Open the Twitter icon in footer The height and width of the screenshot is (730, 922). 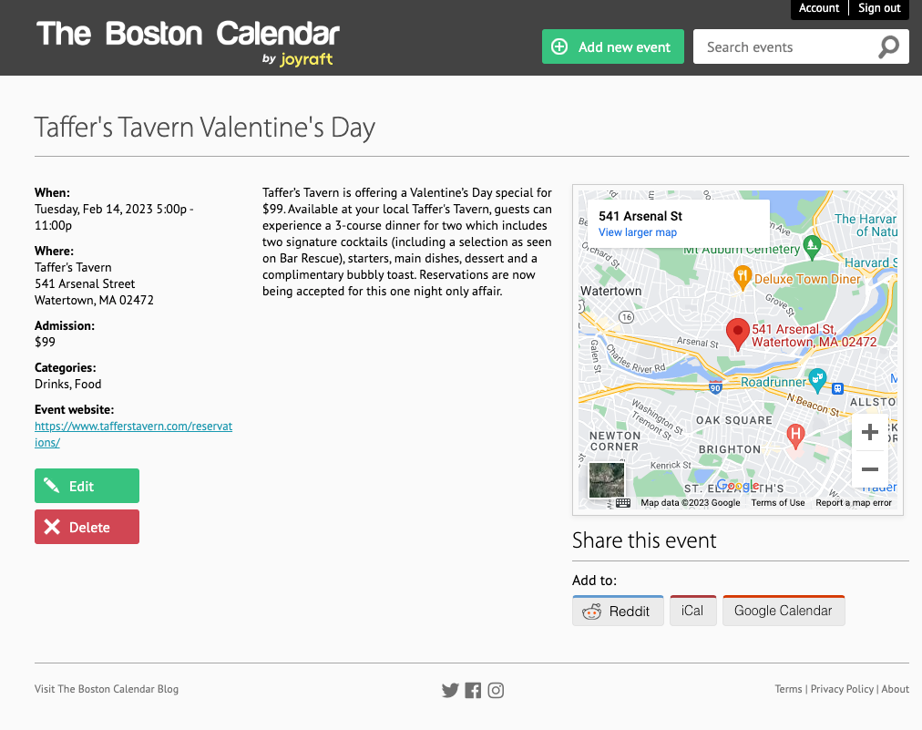point(450,690)
